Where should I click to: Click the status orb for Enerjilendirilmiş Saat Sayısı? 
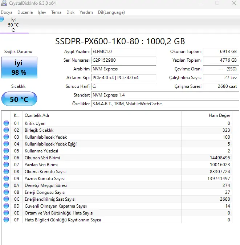[x=6, y=199]
